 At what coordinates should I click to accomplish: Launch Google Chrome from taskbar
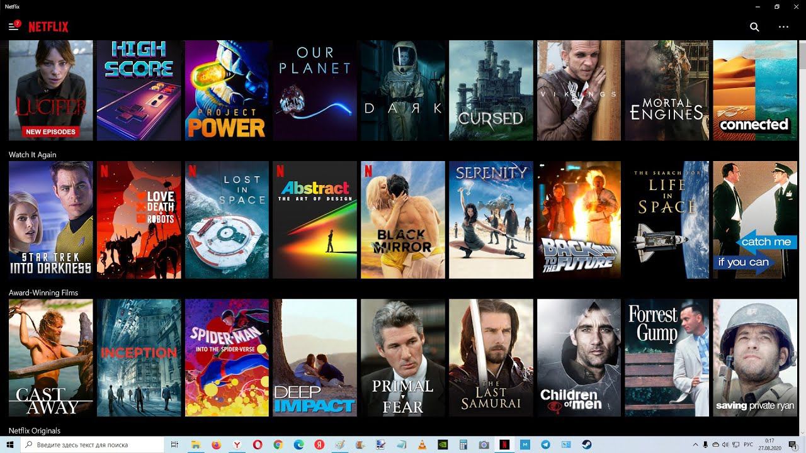tap(278, 444)
